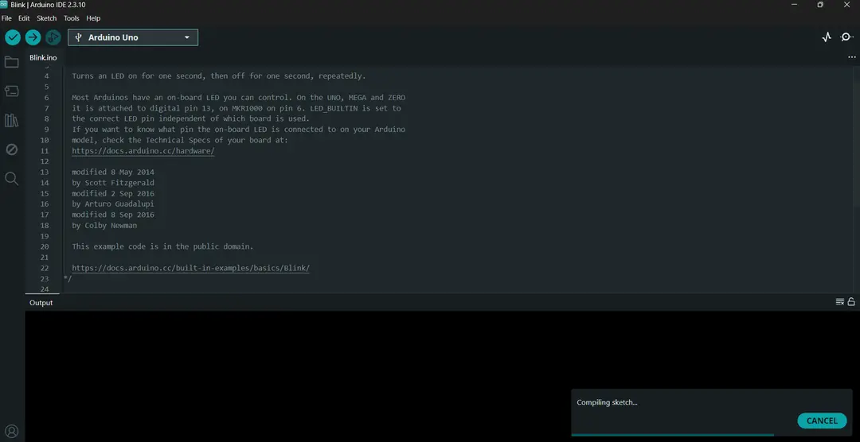Open the Debug sidebar panel icon

(11, 149)
